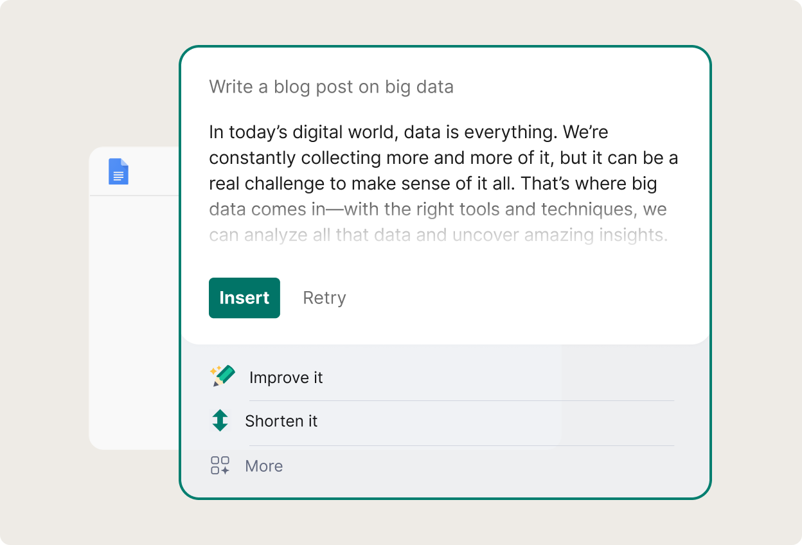This screenshot has height=545, width=802.
Task: Click the line 'constantly collecting more and more'
Action: [443, 158]
